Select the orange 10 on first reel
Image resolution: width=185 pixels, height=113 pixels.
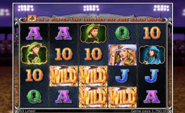click(x=34, y=75)
